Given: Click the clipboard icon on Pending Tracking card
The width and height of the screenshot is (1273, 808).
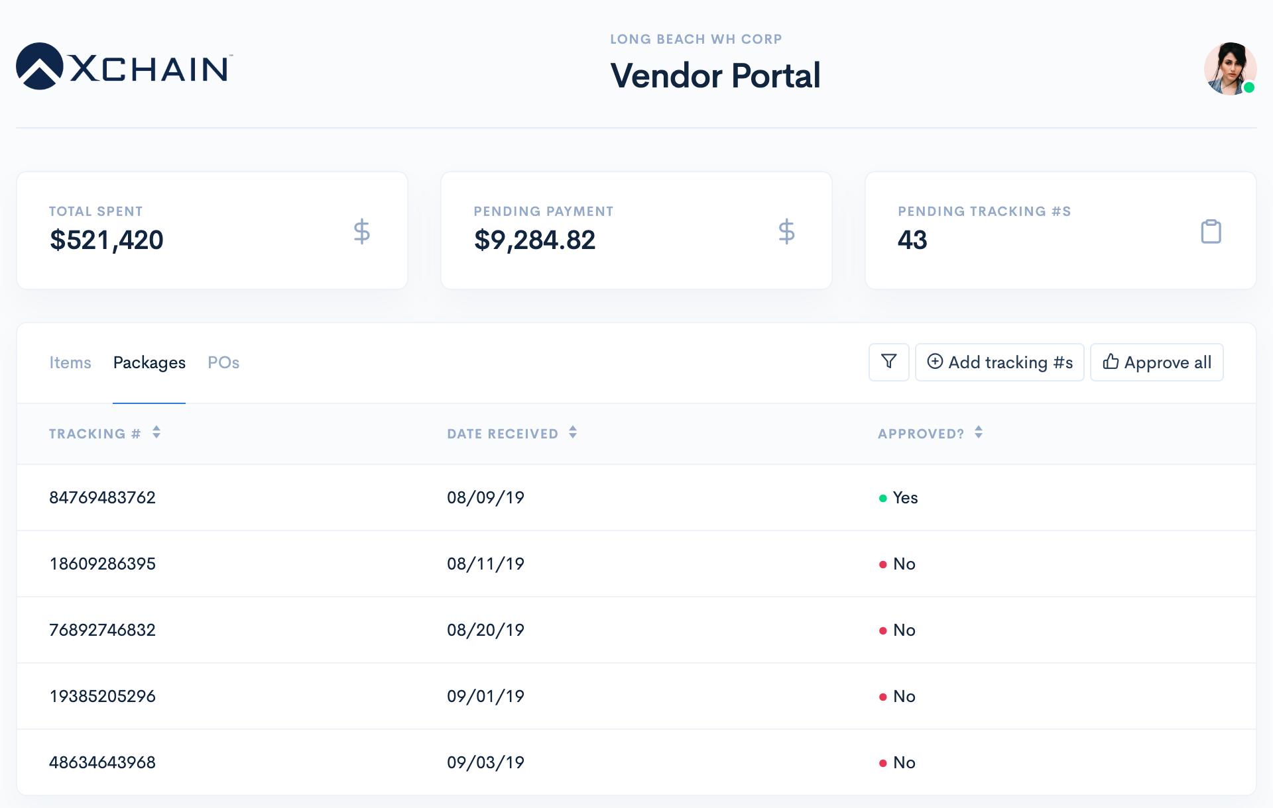Looking at the screenshot, I should 1211,231.
